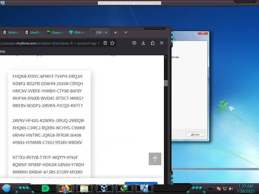Open VirtualBox from the taskbar
259x194 pixels.
click(x=104, y=188)
